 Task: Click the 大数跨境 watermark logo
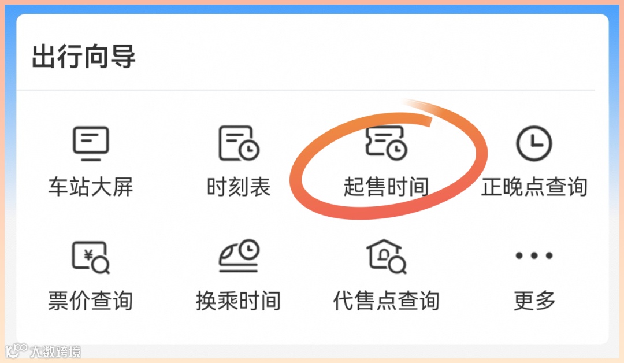tap(43, 351)
